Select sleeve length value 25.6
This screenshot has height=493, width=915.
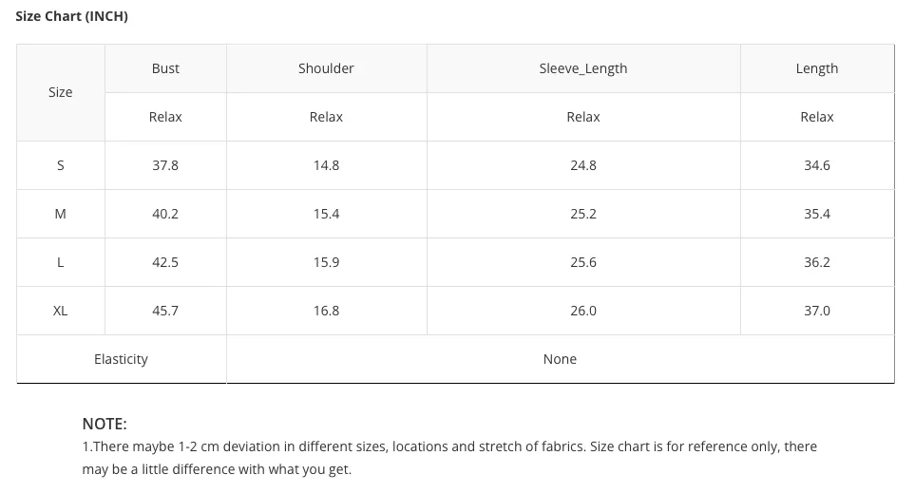583,262
